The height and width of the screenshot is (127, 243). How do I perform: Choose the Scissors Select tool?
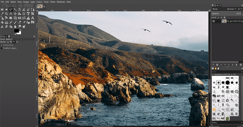[24, 10]
